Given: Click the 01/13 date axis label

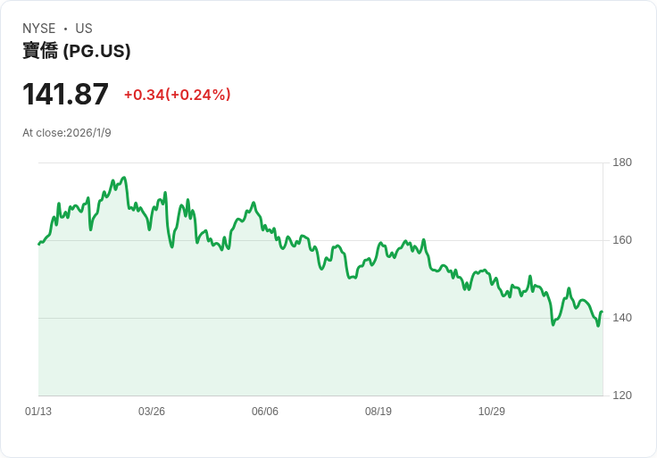Looking at the screenshot, I should [38, 412].
